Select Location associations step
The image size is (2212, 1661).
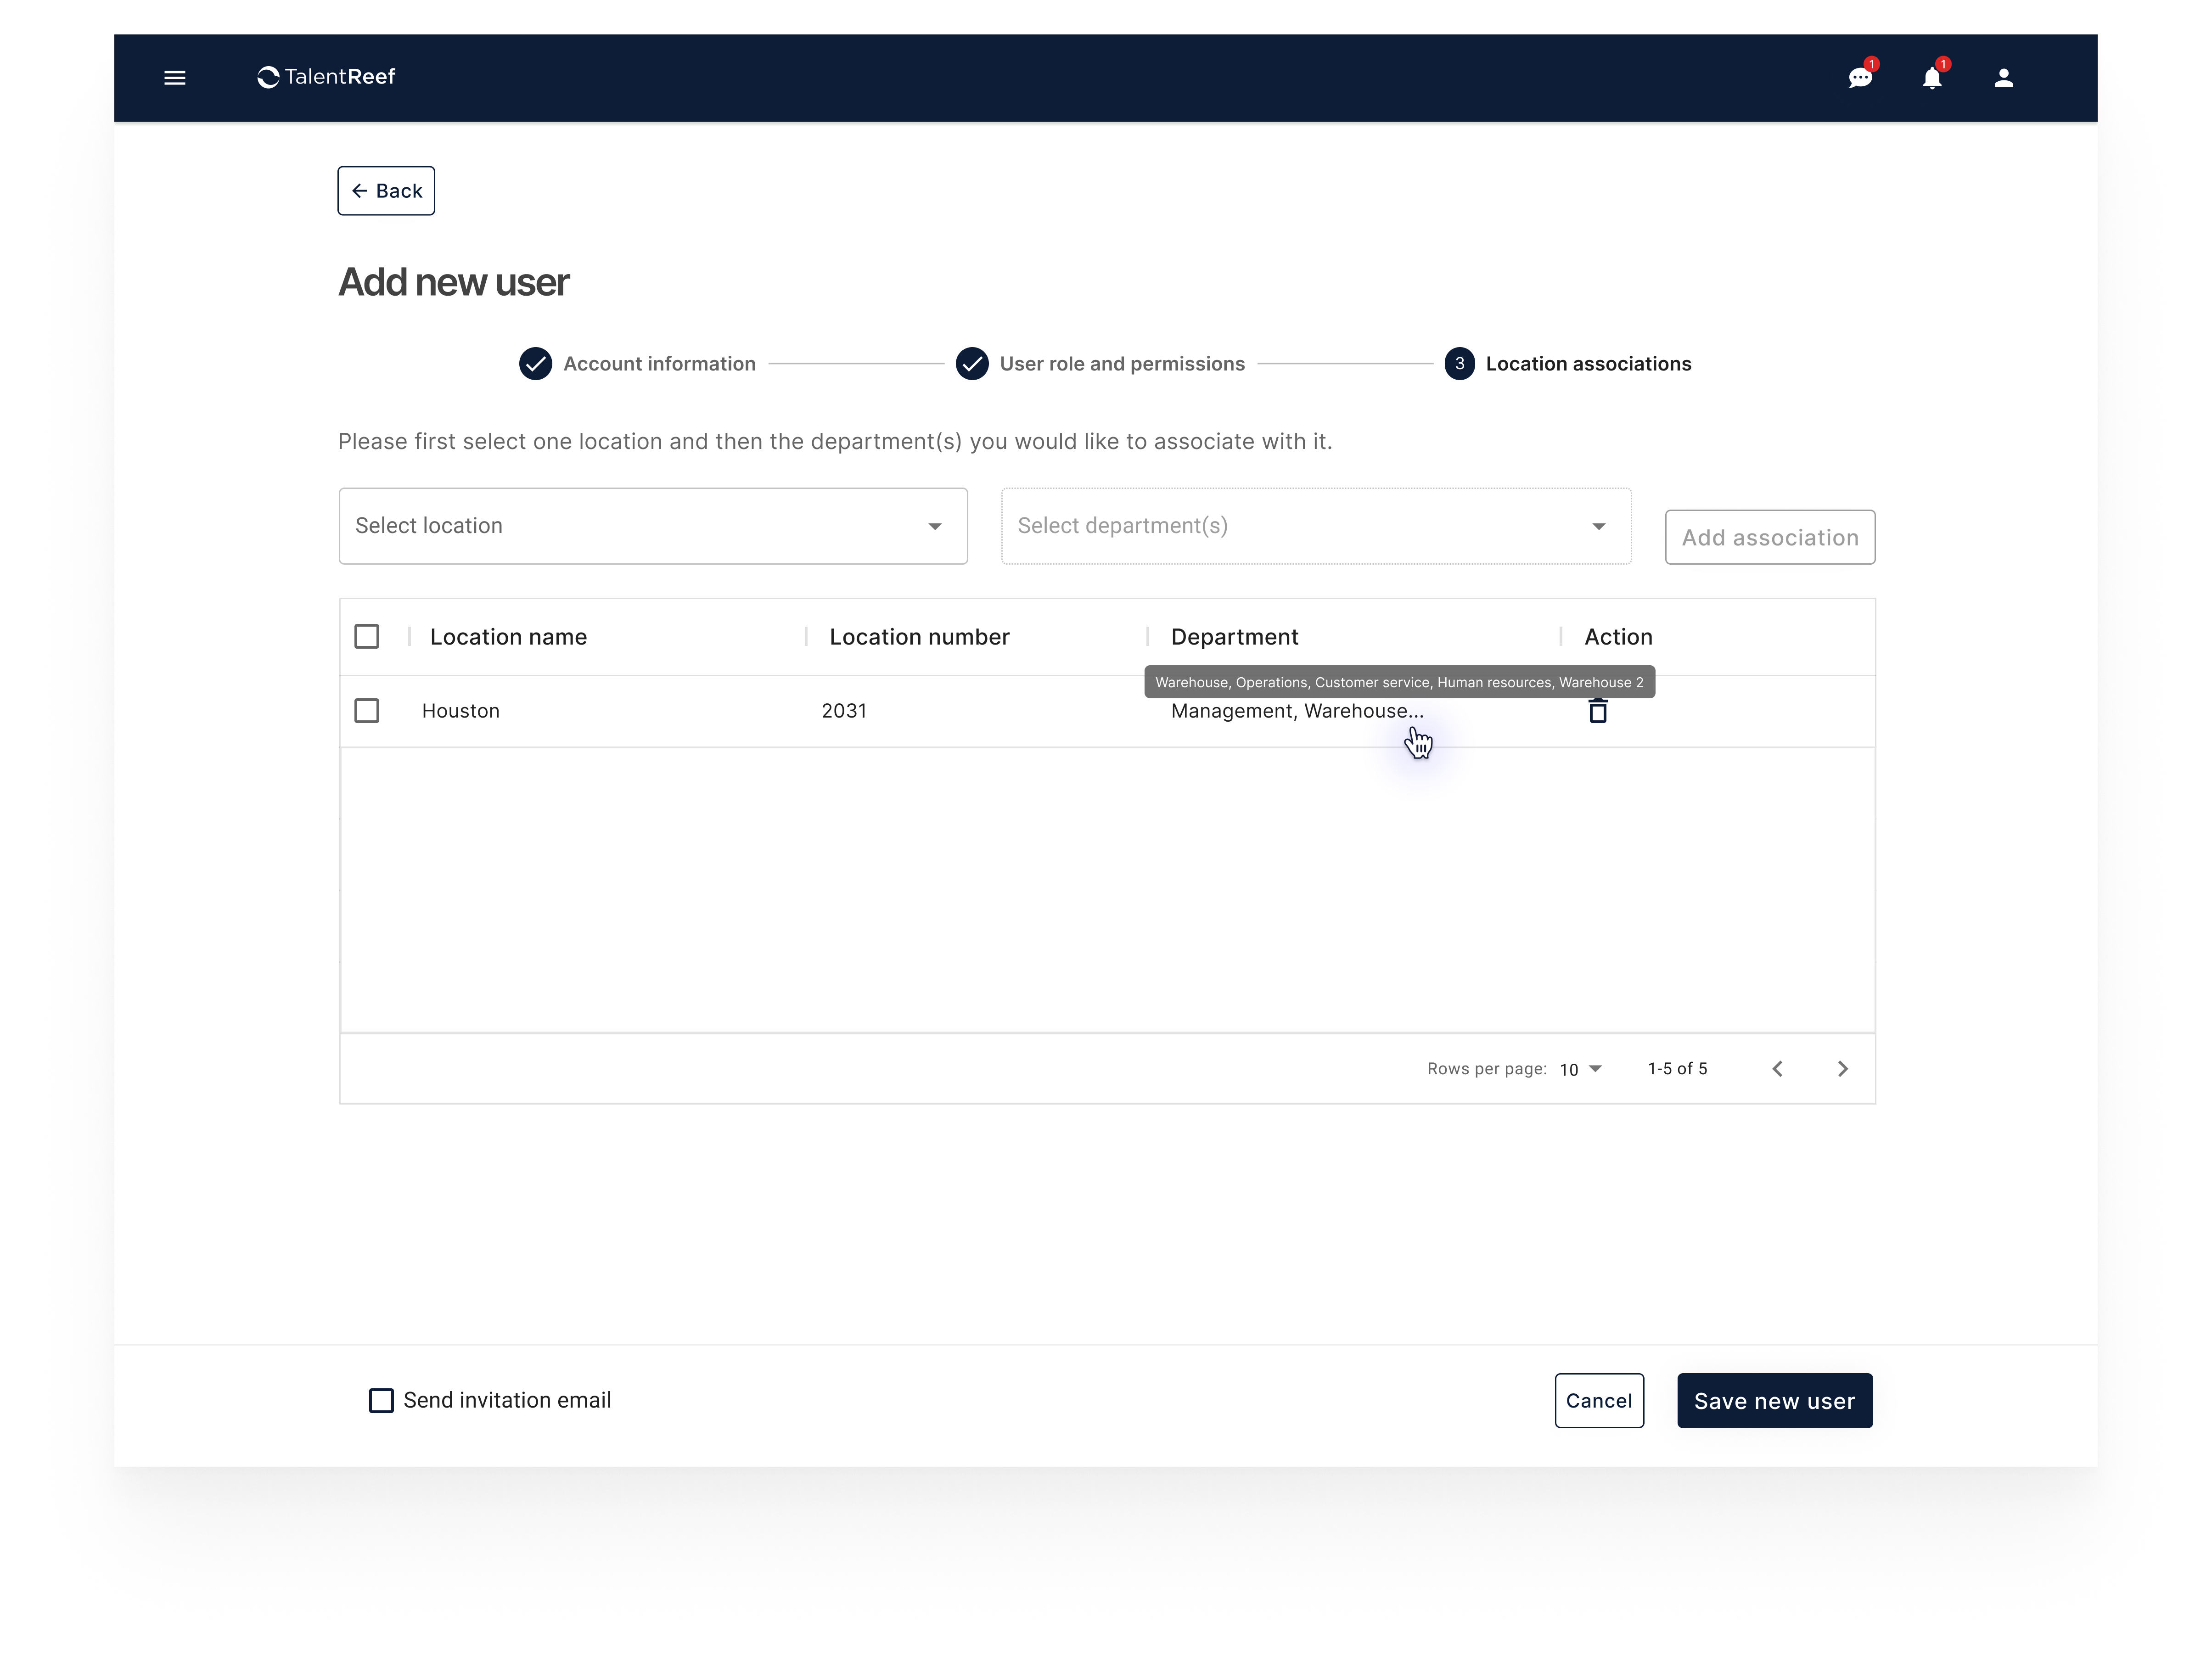[x=1568, y=364]
